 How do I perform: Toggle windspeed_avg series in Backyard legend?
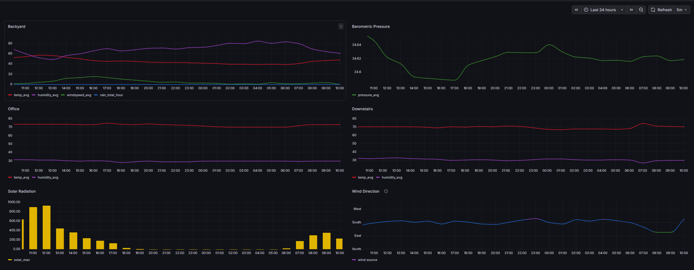[79, 95]
